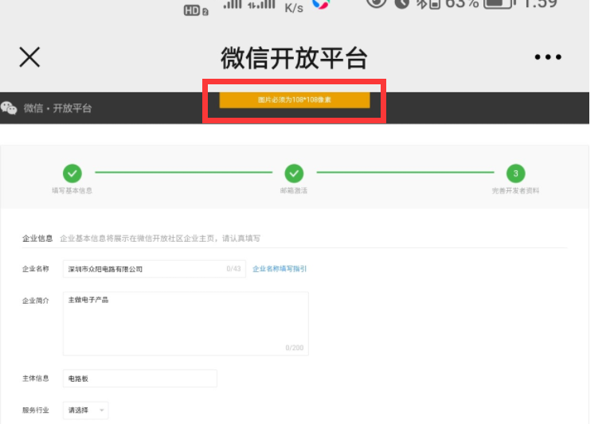Click the 微信·开放平台 header title

pos(57,108)
